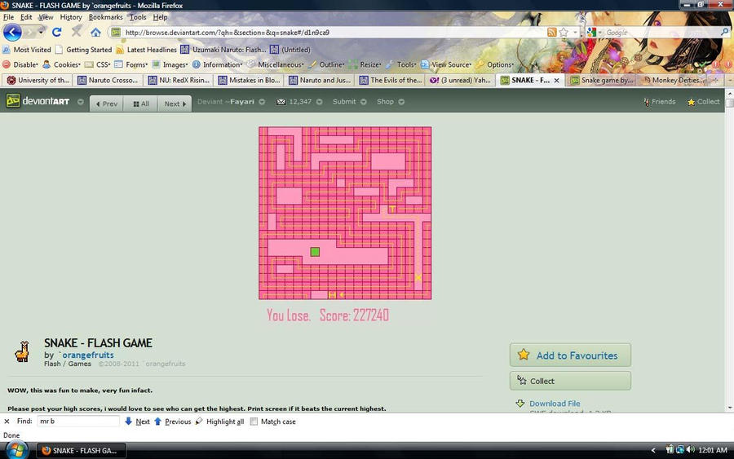Open the Disable web developer dropdown

click(x=20, y=64)
